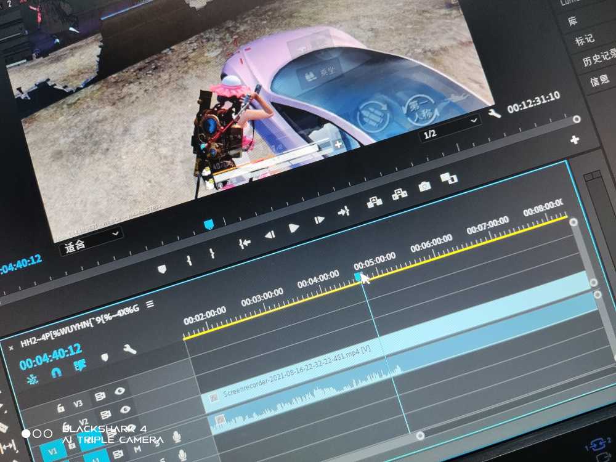Click the 00:06:00:00 ruler mark
Screen dimensions: 616x462
pyautogui.click(x=431, y=243)
